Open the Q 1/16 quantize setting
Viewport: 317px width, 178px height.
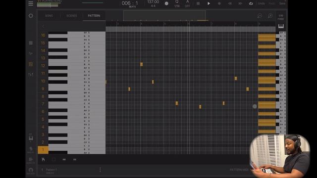pyautogui.click(x=177, y=3)
